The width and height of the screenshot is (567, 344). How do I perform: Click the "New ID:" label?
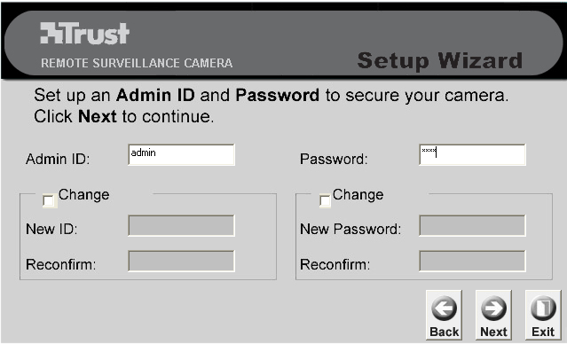tap(51, 229)
